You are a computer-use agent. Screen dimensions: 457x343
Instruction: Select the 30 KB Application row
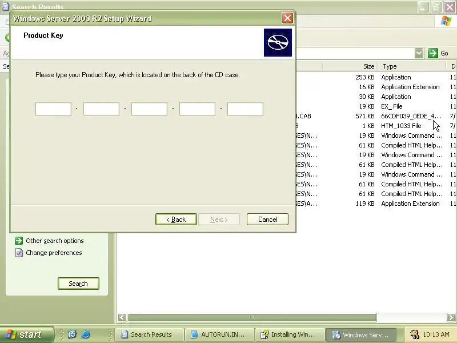(x=376, y=97)
